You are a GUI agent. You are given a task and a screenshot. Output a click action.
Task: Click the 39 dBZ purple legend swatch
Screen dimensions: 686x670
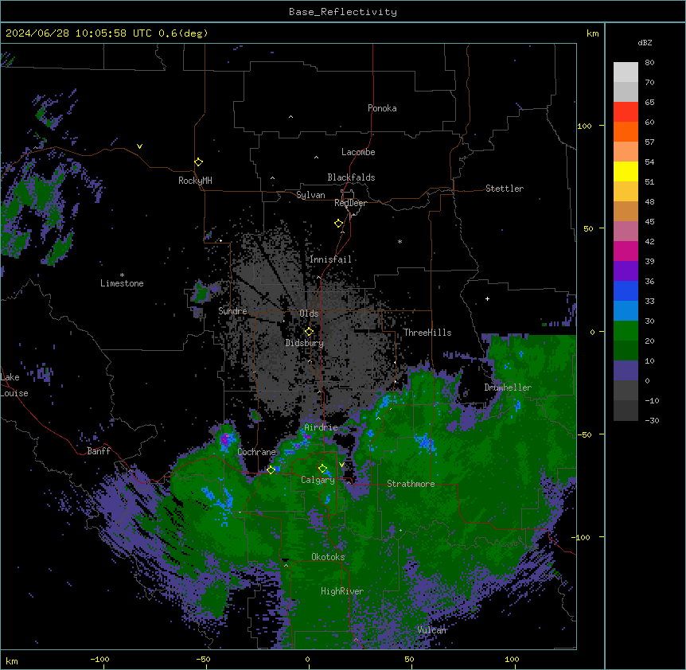point(626,271)
